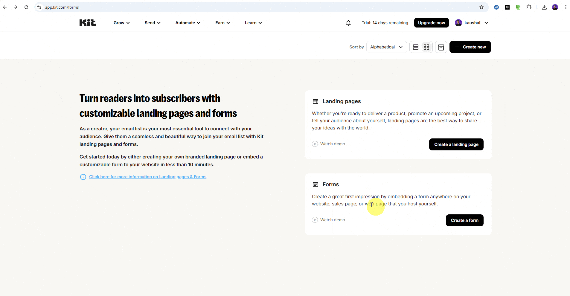Expand the Automate menu
This screenshot has height=296, width=570.
(188, 23)
